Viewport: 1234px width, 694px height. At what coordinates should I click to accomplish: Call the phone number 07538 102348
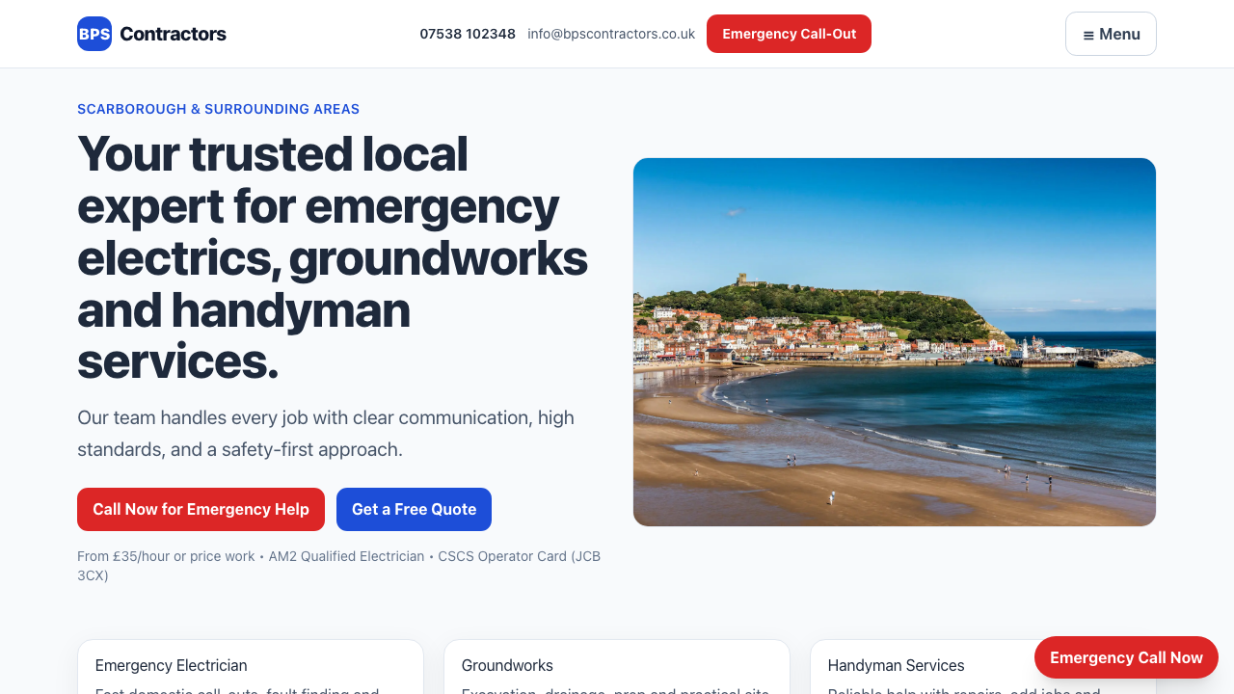(468, 33)
